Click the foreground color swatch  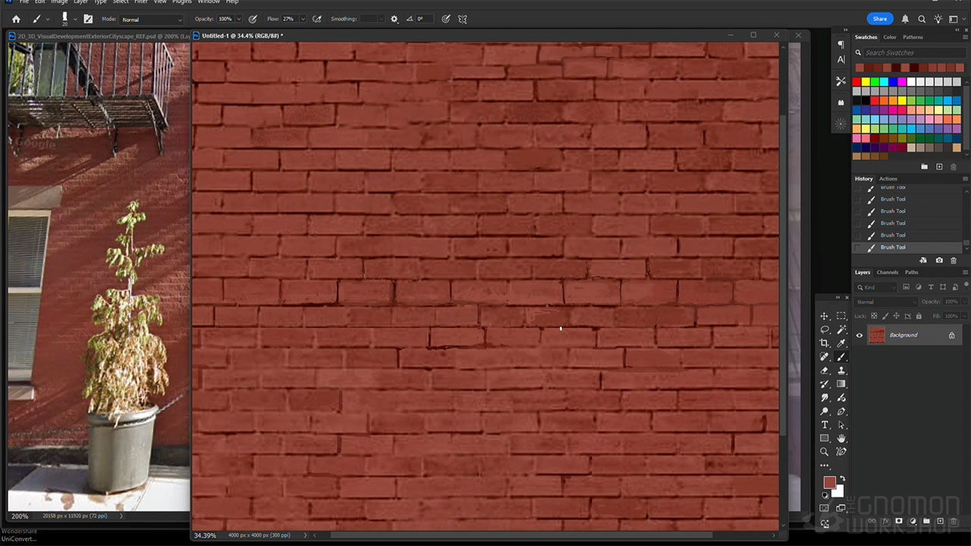tap(829, 482)
